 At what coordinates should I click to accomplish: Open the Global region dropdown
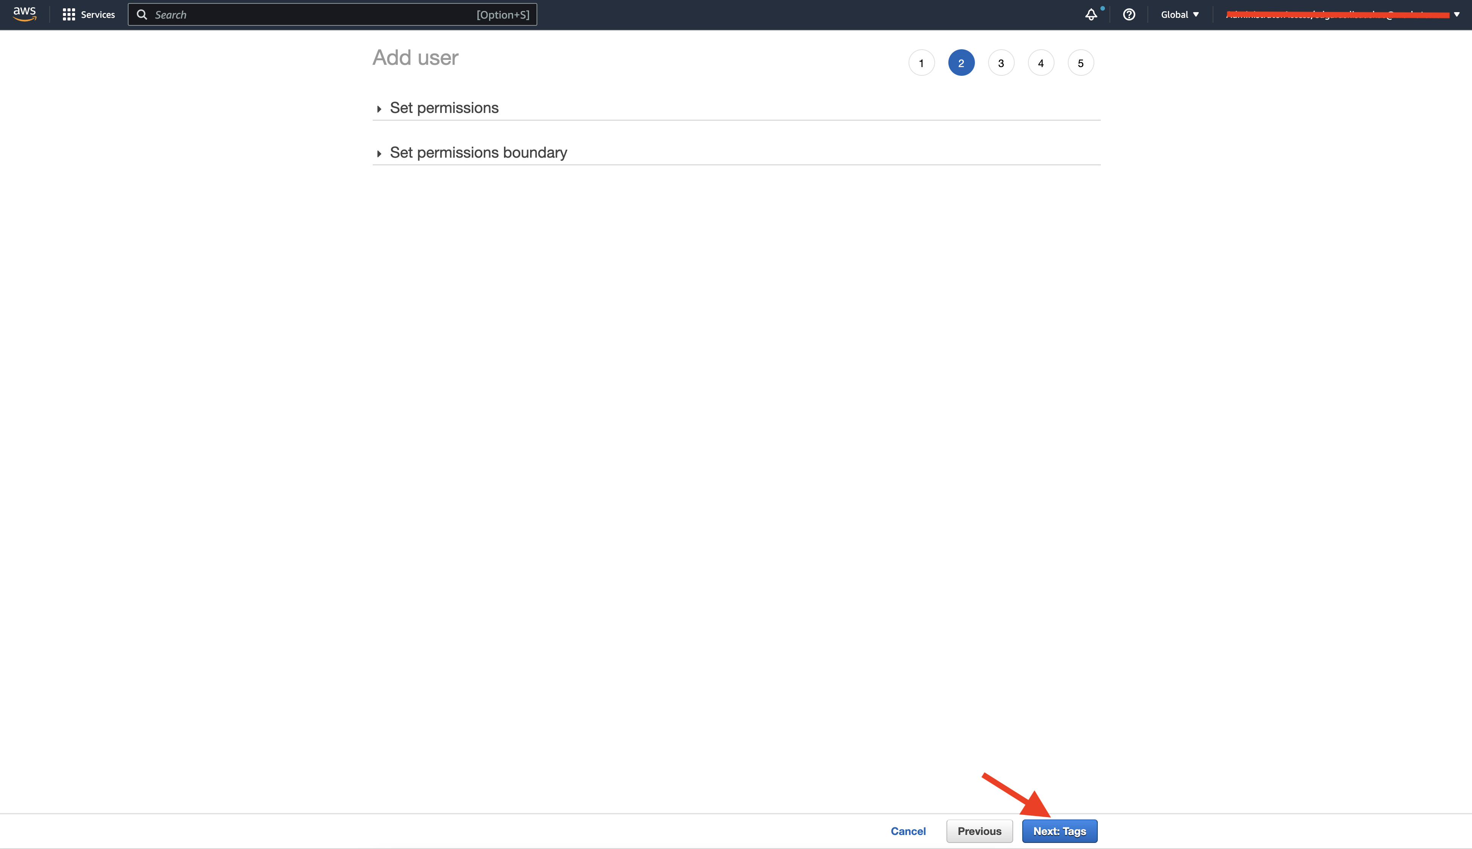point(1179,14)
